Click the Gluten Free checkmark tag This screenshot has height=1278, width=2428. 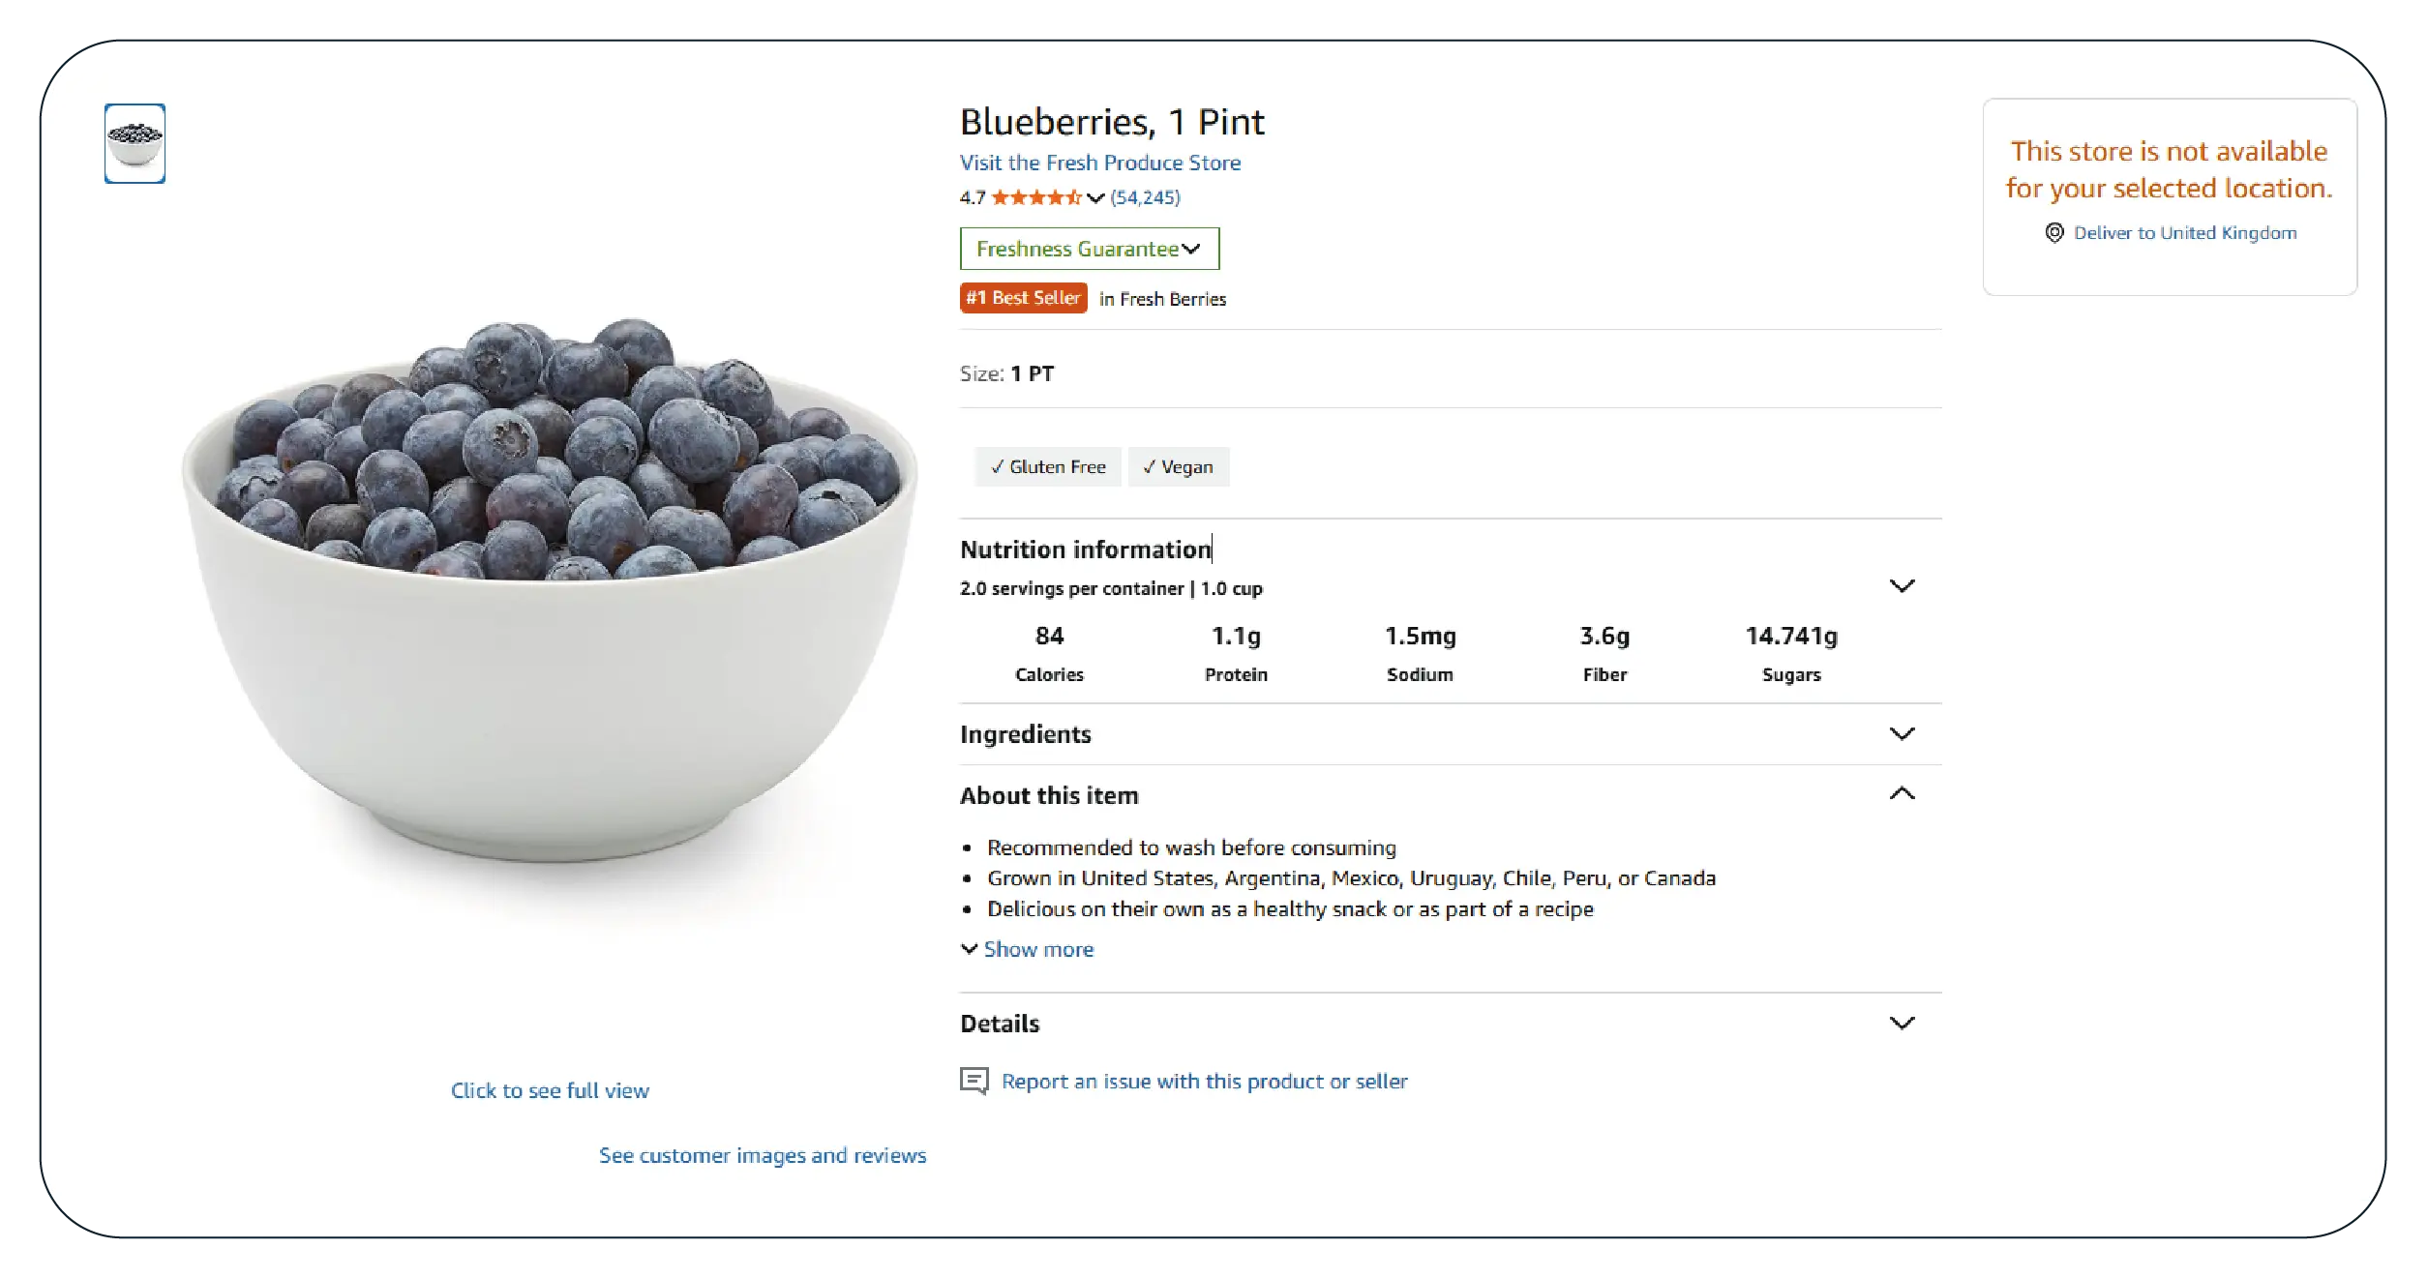coord(1048,467)
